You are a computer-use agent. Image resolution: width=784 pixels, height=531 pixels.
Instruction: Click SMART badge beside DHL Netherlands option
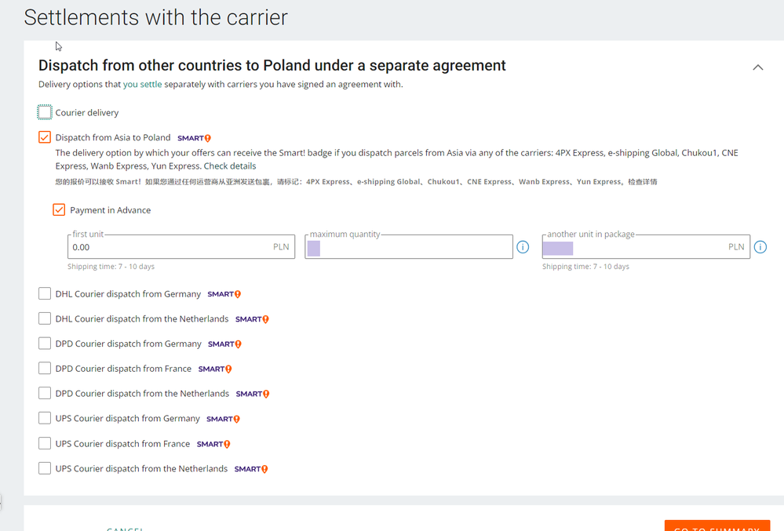coord(252,319)
